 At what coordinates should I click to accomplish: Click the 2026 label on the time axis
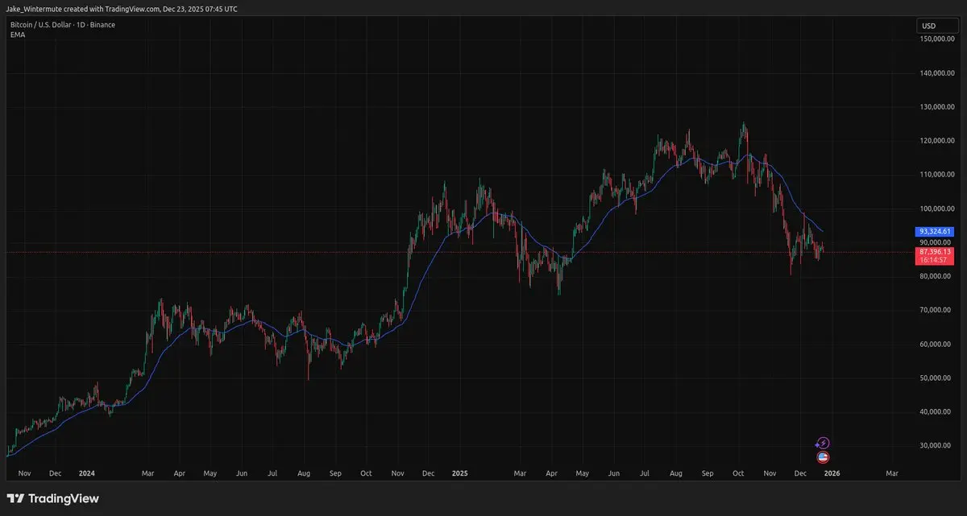(832, 474)
